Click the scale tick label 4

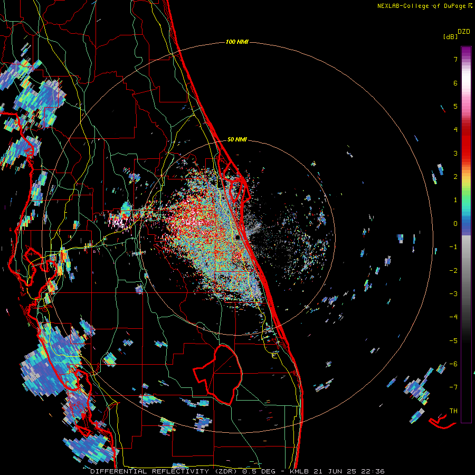tap(455, 130)
